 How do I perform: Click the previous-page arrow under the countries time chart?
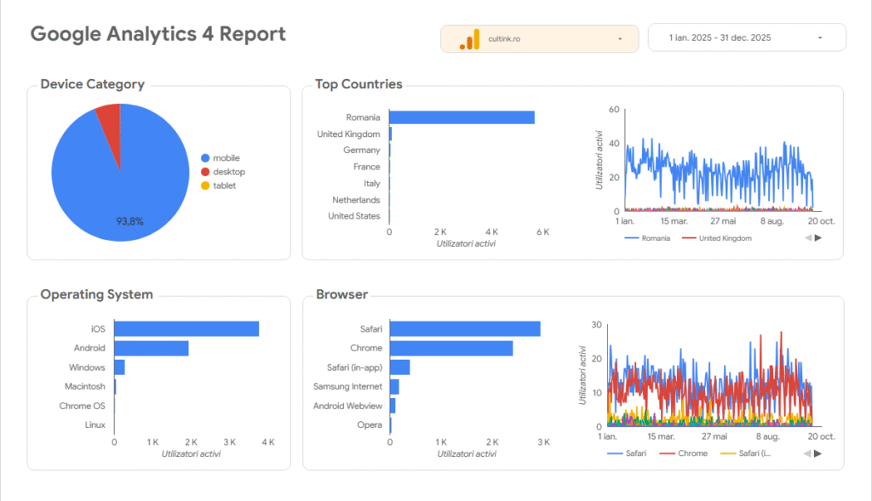(x=806, y=238)
